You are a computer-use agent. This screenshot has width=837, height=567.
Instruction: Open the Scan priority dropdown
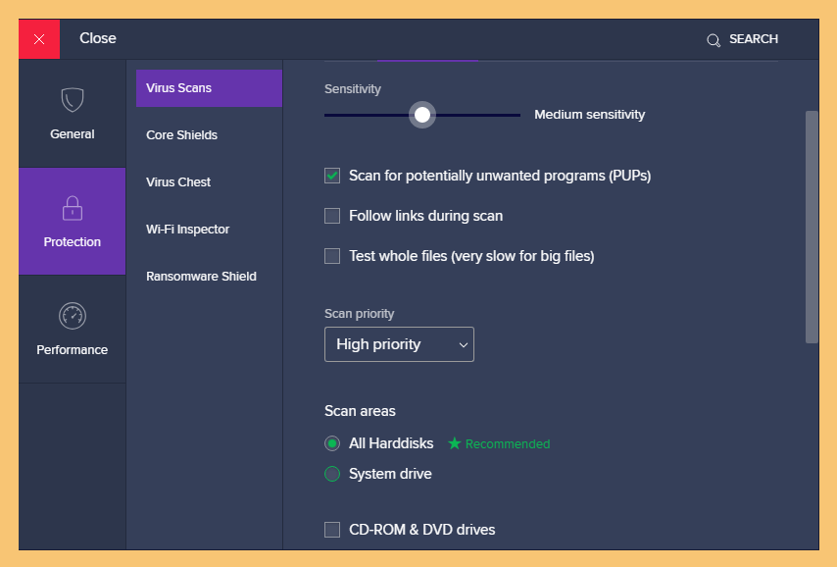(399, 344)
